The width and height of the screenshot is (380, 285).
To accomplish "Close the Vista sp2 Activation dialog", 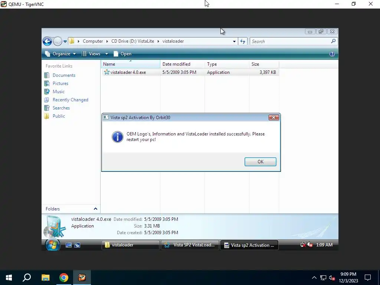I will click(273, 118).
